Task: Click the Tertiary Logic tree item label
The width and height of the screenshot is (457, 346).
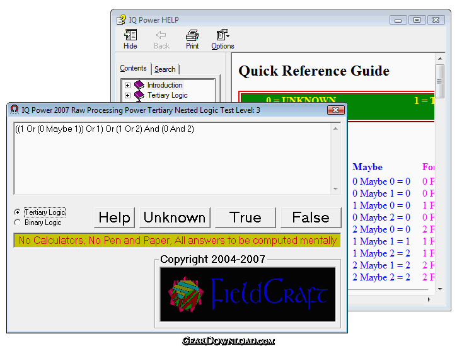Action: [168, 95]
